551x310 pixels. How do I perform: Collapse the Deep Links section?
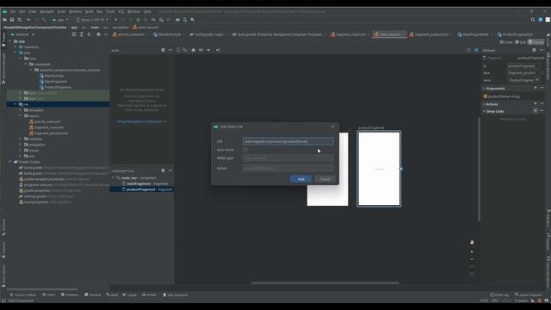point(484,111)
